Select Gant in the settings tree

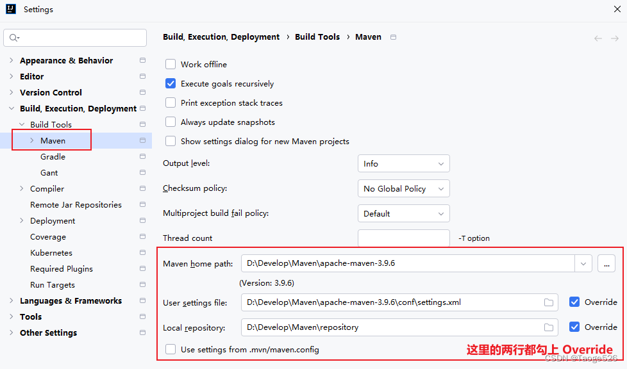pyautogui.click(x=49, y=173)
